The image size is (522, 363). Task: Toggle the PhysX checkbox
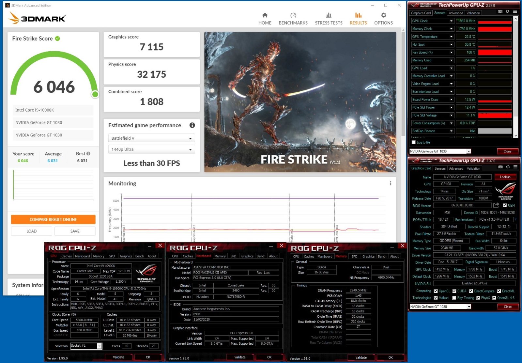(x=478, y=298)
